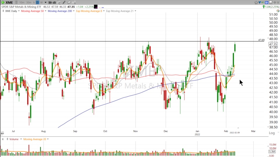The width and height of the screenshot is (280, 157).
Task: Open the Volume dropdown arrow
Action: 21,139
